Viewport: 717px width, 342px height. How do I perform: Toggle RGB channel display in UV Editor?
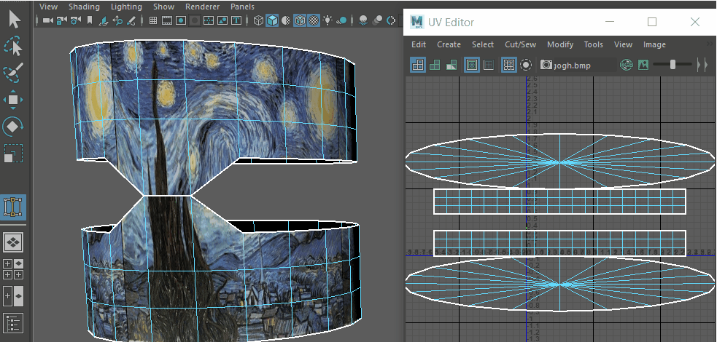[x=627, y=65]
